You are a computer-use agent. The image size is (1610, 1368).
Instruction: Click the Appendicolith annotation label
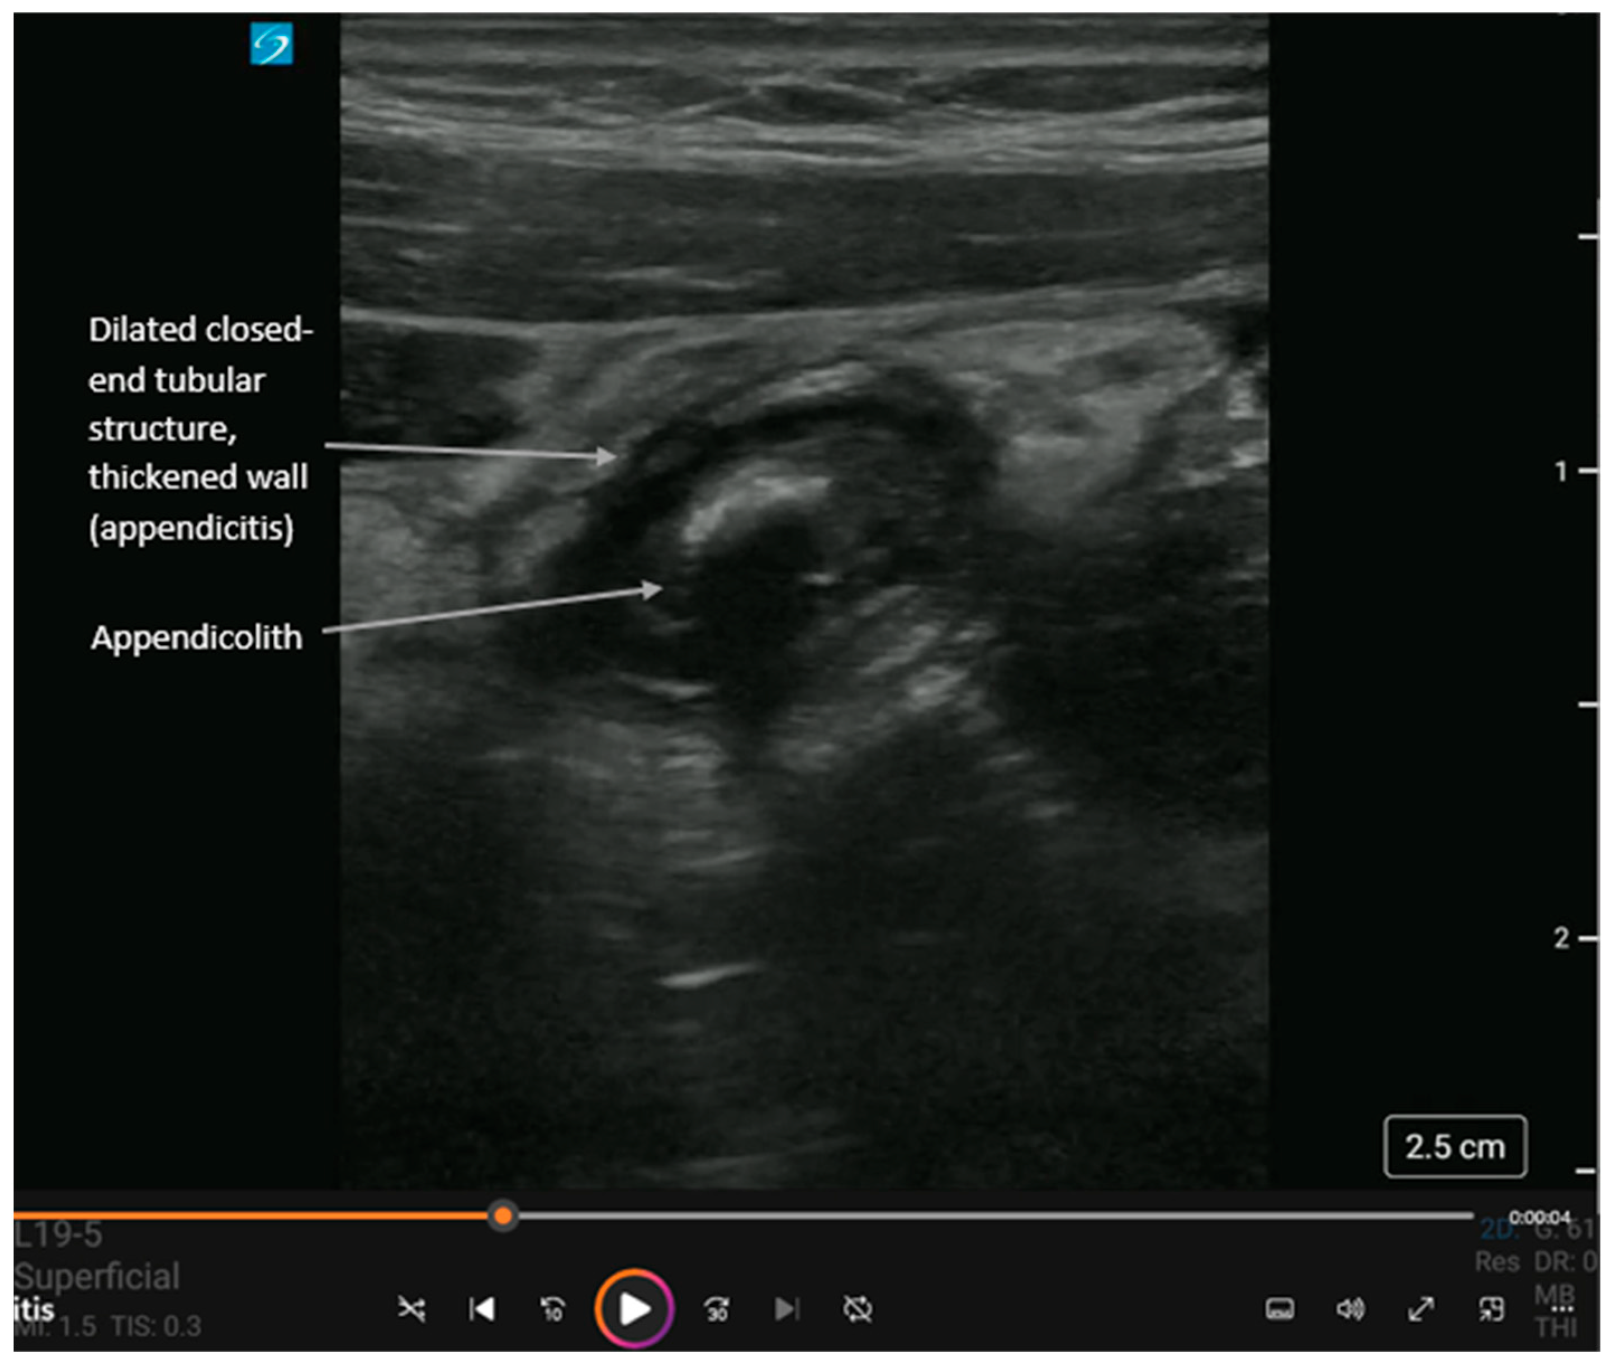point(196,638)
